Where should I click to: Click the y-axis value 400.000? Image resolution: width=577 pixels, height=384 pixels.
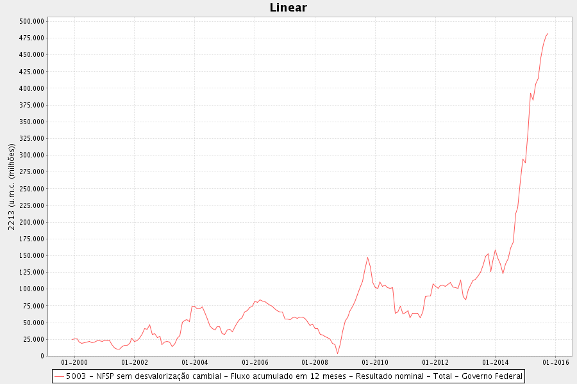point(31,88)
